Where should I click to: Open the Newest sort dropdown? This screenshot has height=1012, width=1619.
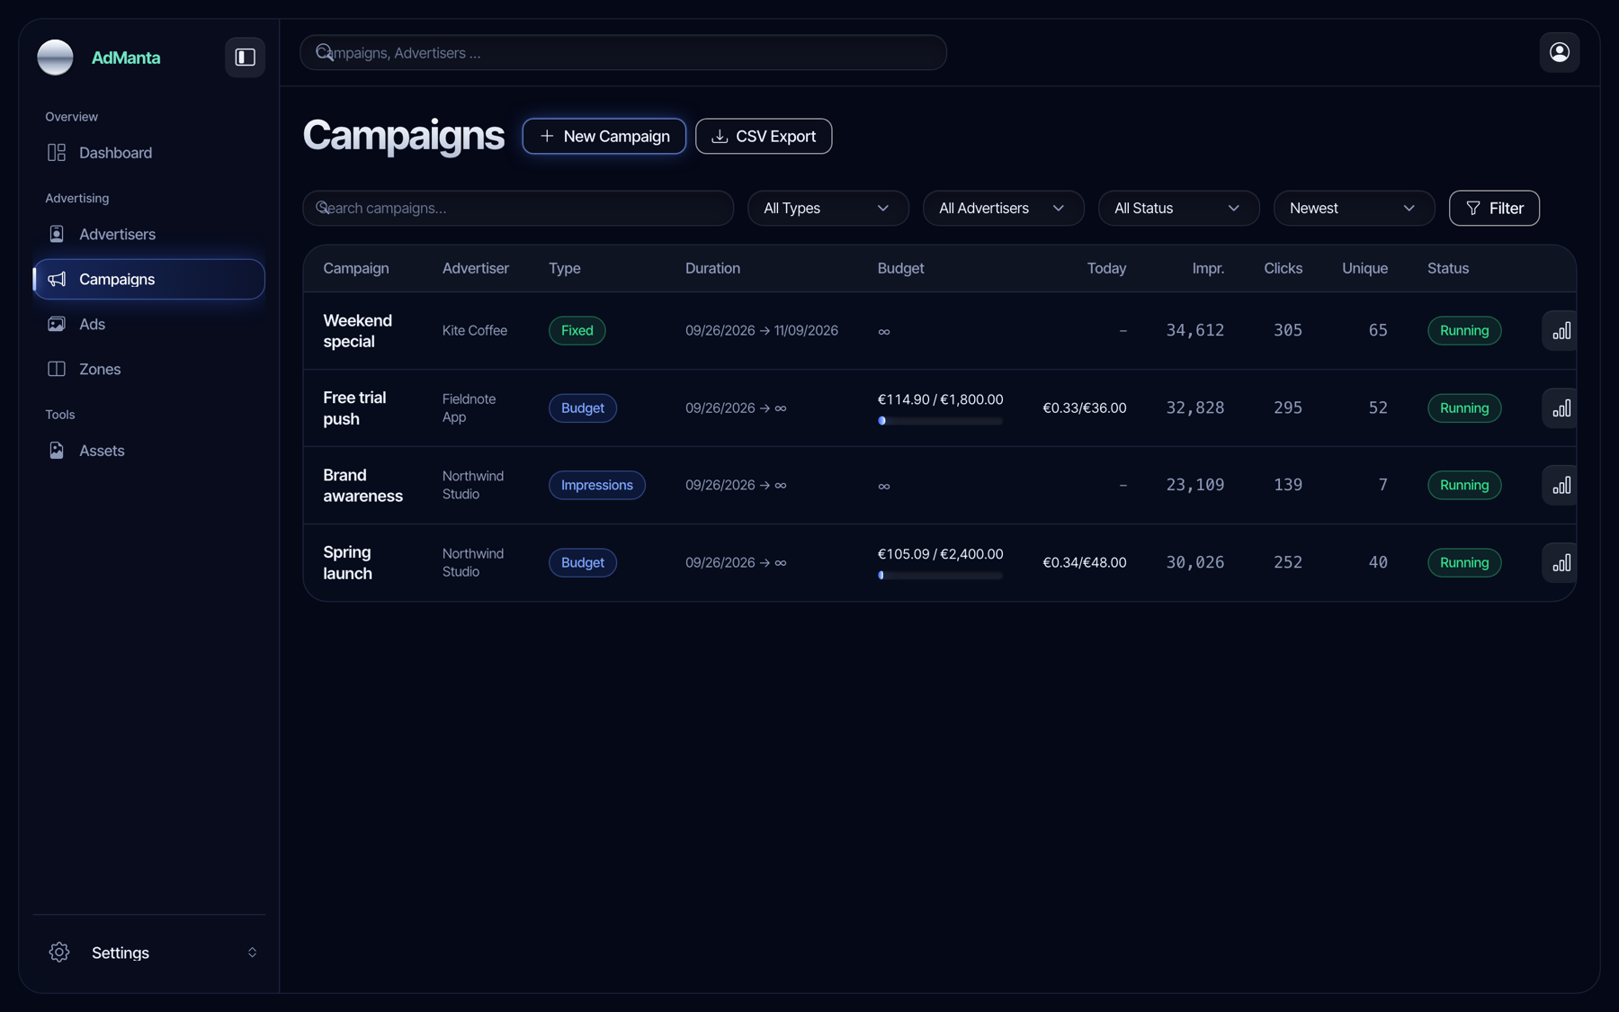1354,208
